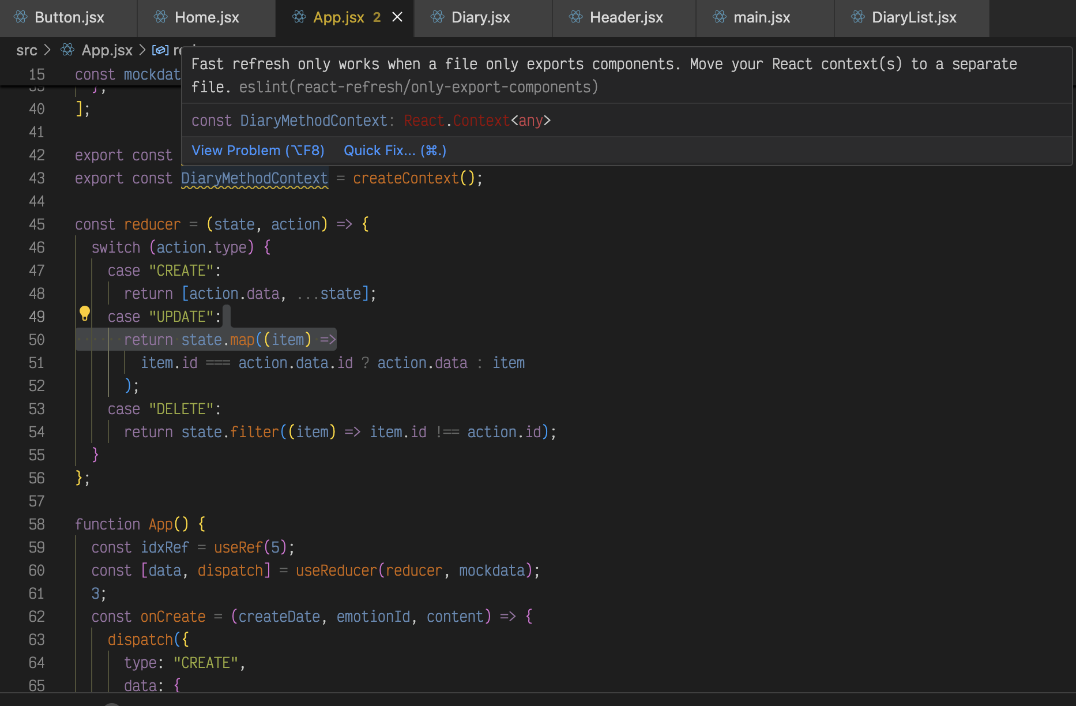Viewport: 1076px width, 706px height.
Task: Click the React icon on Home.jsx tab
Action: (161, 17)
